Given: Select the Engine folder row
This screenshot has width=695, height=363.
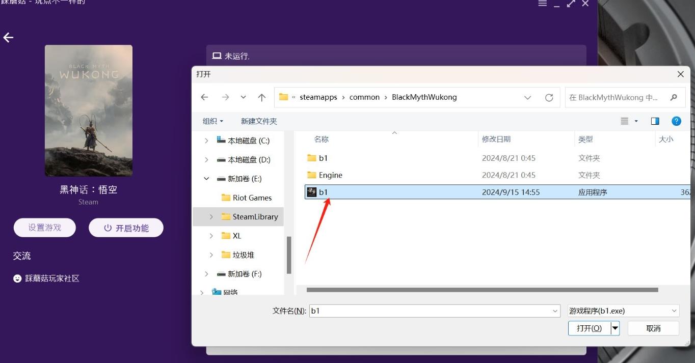Looking at the screenshot, I should pos(498,175).
